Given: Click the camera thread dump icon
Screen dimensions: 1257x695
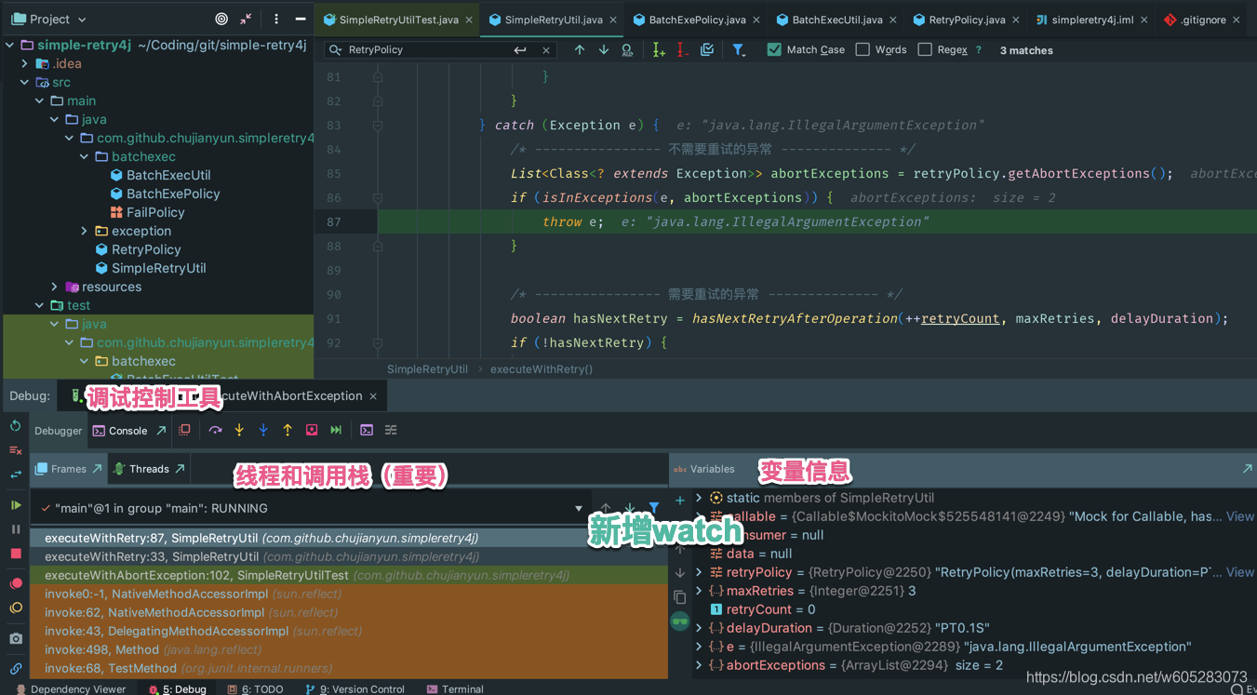Looking at the screenshot, I should (x=16, y=638).
